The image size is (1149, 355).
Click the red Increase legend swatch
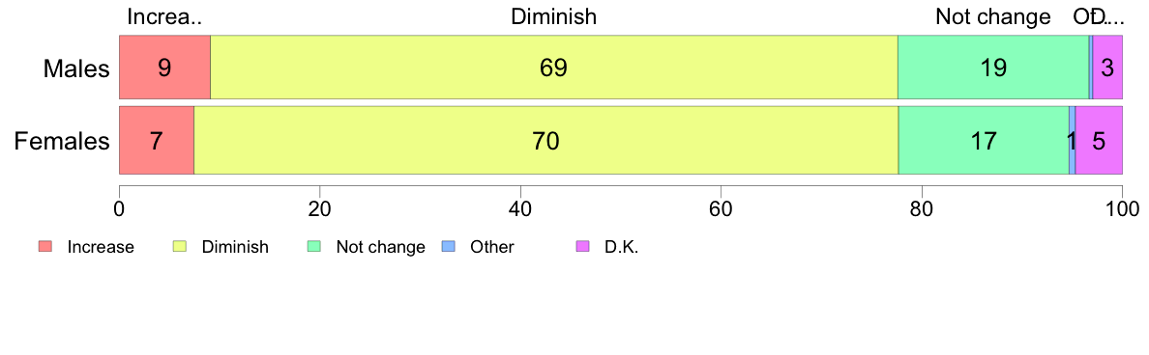click(45, 247)
